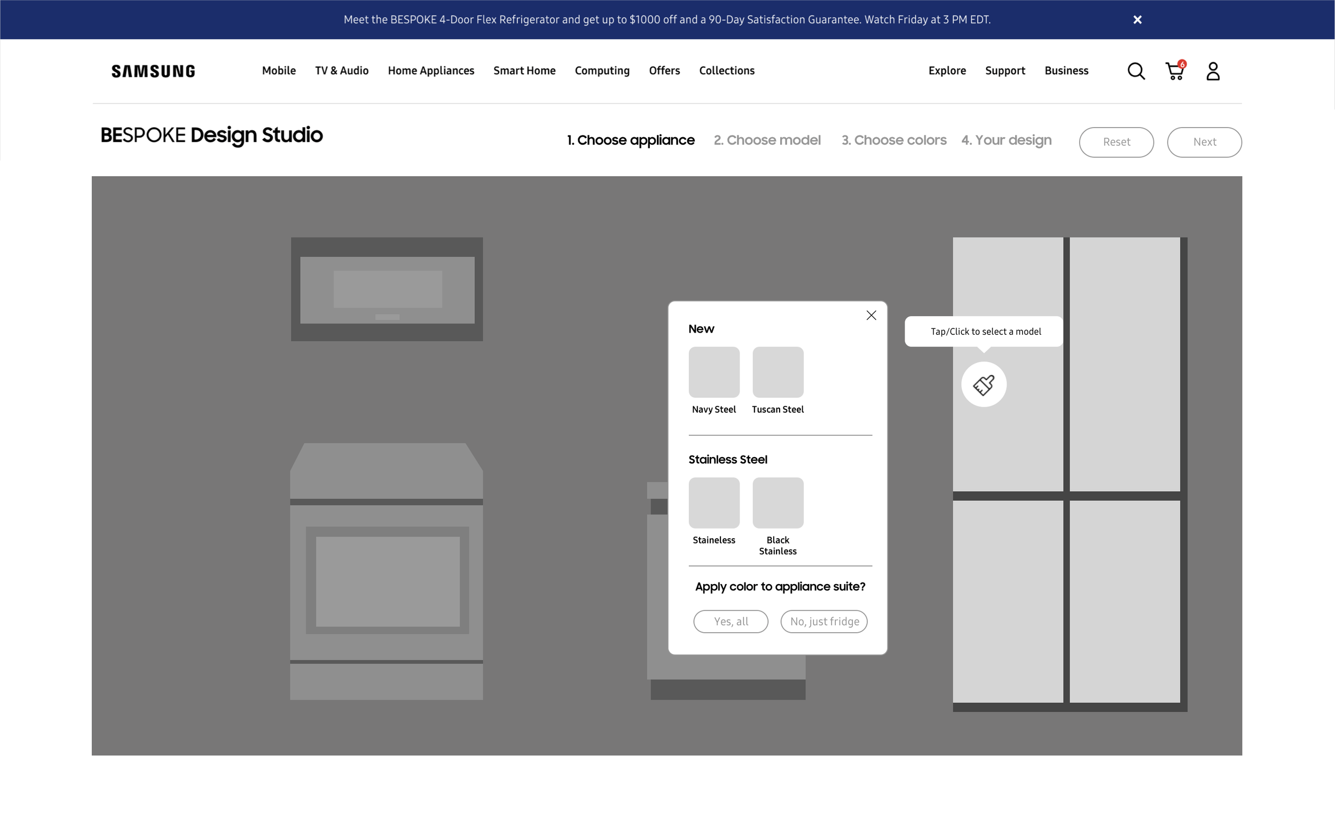
Task: Select step 1. Choose appliance
Action: (x=631, y=140)
